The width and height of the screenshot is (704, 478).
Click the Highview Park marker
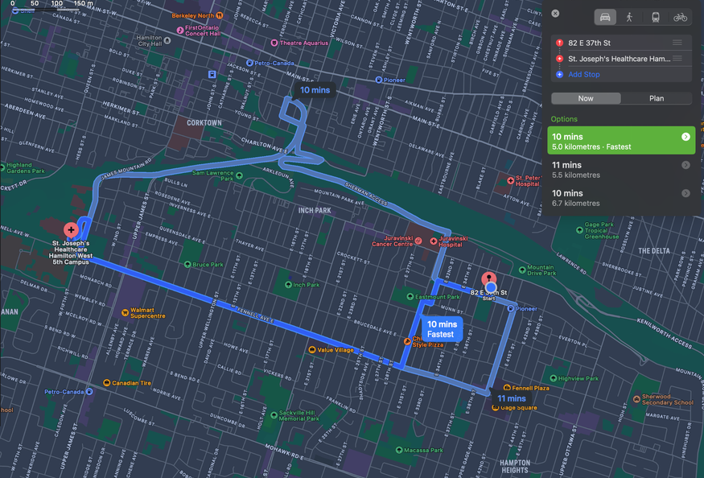[554, 378]
